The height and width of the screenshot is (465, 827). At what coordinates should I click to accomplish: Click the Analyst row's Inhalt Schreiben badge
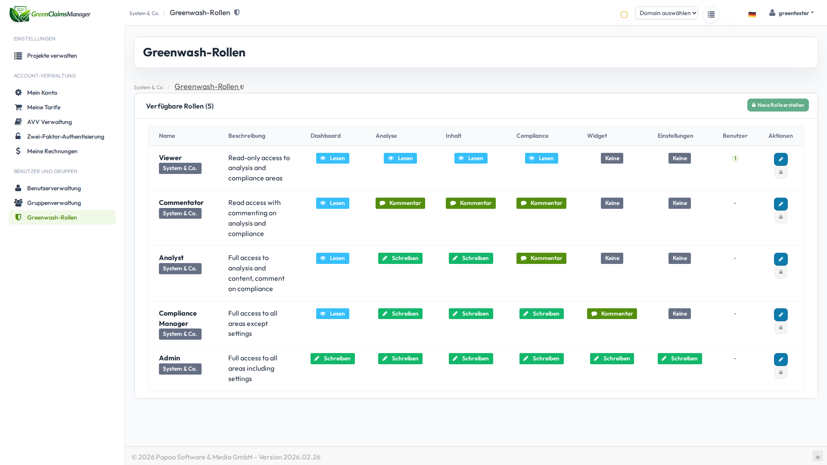point(471,258)
